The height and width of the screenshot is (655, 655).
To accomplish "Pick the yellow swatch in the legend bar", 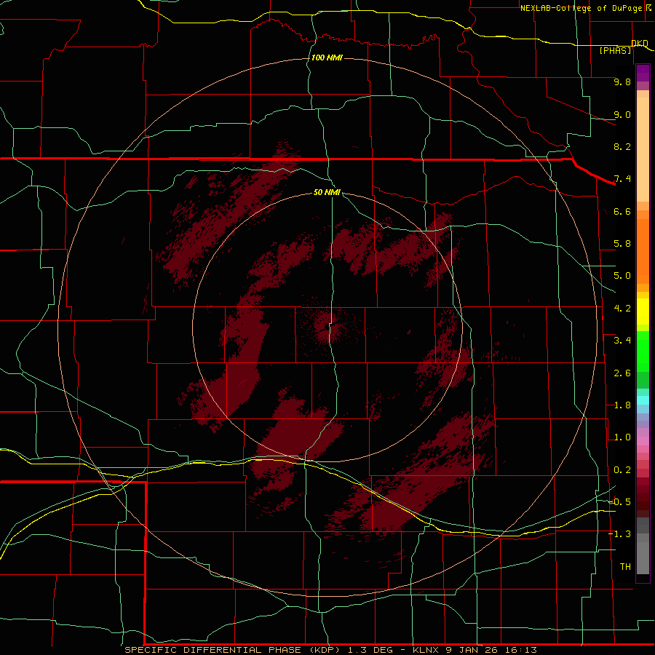I will (x=643, y=311).
